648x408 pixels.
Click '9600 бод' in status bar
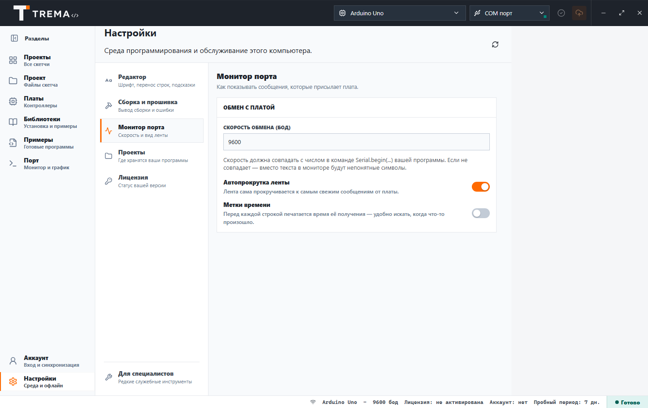385,402
